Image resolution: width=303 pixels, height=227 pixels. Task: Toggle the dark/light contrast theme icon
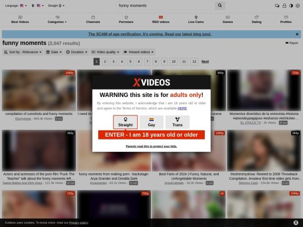291,6
